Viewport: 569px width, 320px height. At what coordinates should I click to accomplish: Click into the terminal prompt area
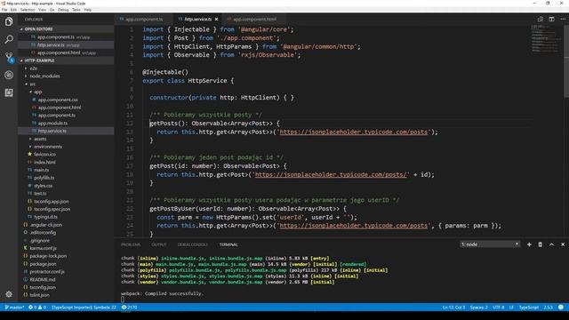point(123,300)
